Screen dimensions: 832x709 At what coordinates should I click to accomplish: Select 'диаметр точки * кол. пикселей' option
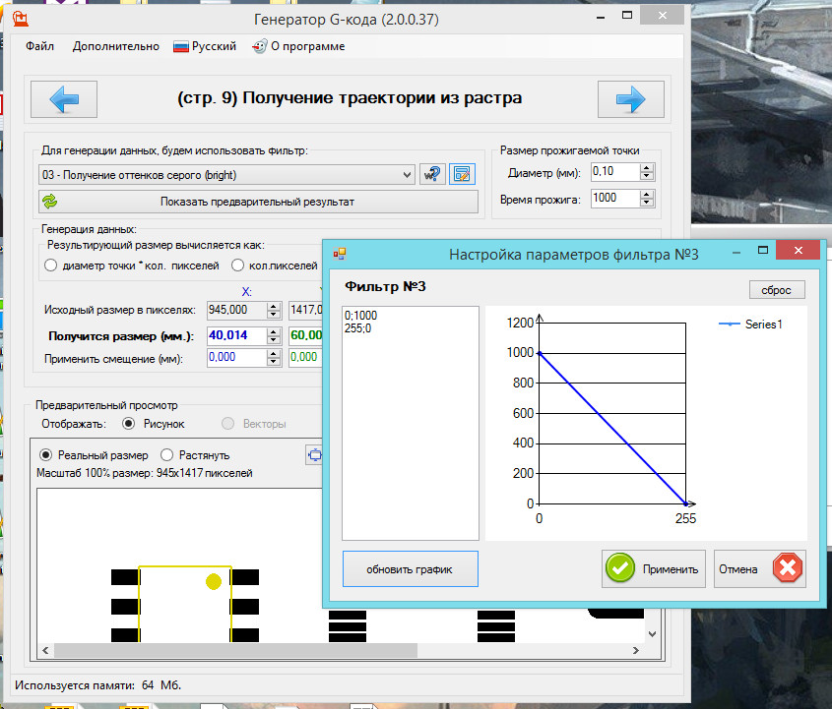(51, 265)
